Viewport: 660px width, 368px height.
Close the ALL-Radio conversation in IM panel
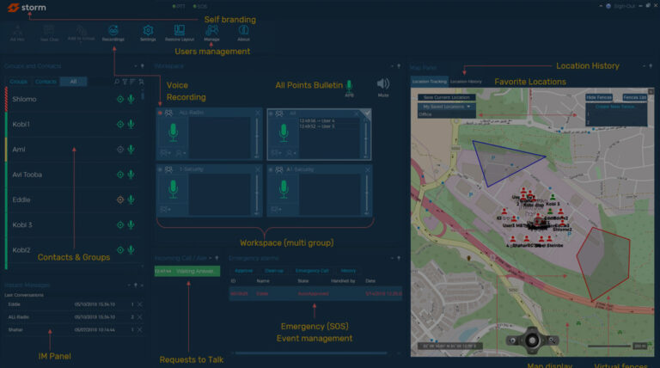click(x=140, y=317)
